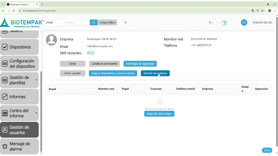Image resolution: width=278 pixels, height=156 pixels.
Task: Expand the Gestión de plantillas submenu
Action: (x=36, y=80)
